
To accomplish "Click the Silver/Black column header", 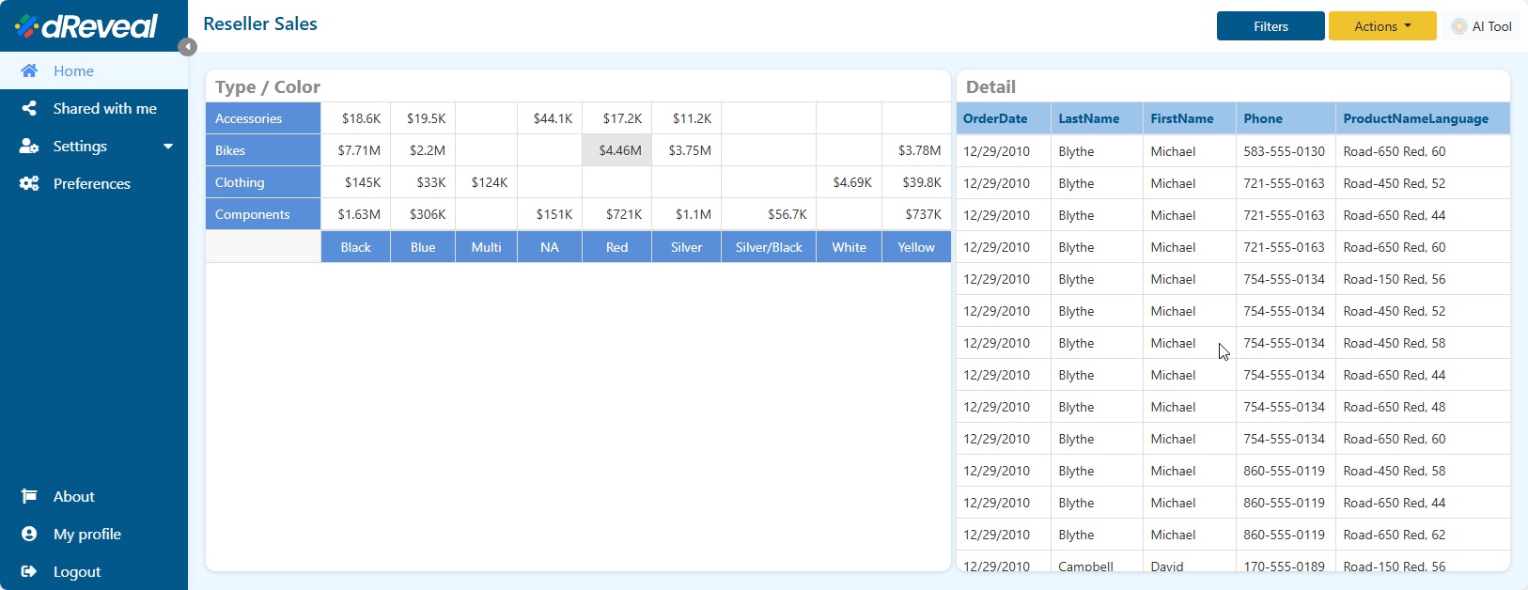I will (769, 247).
